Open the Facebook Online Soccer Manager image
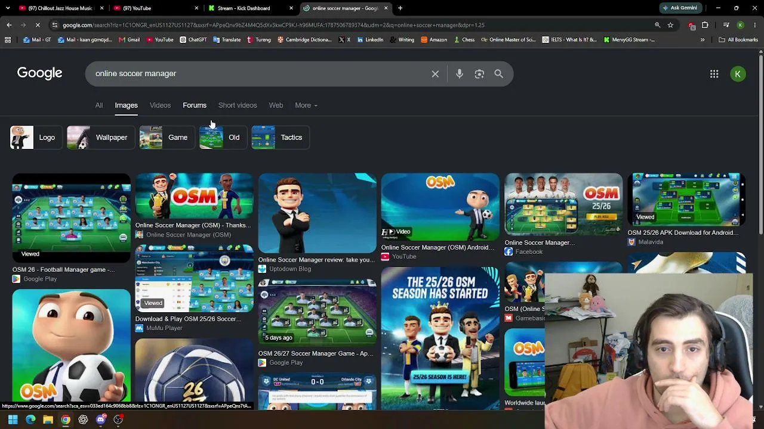The width and height of the screenshot is (764, 429). click(x=563, y=205)
